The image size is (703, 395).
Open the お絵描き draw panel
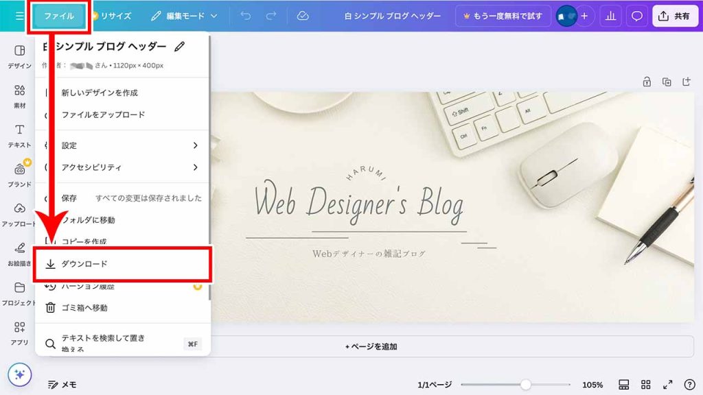pyautogui.click(x=19, y=254)
